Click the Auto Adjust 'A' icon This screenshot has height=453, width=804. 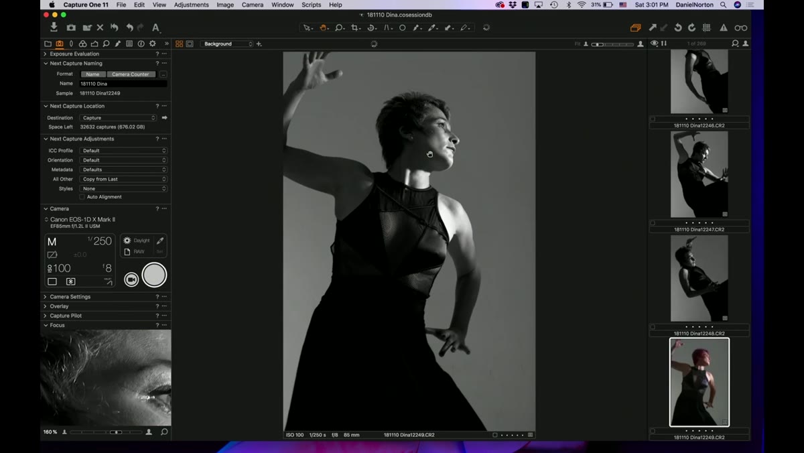(155, 27)
